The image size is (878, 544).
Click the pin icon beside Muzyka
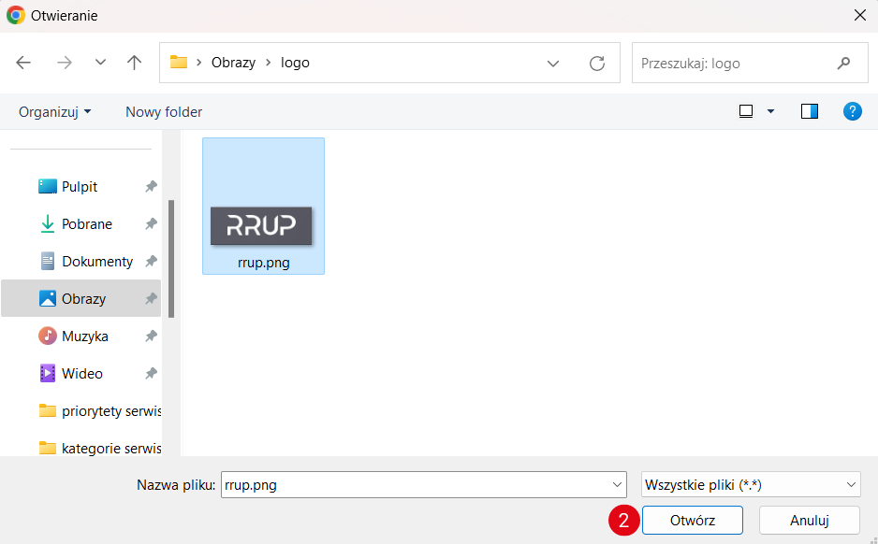150,336
